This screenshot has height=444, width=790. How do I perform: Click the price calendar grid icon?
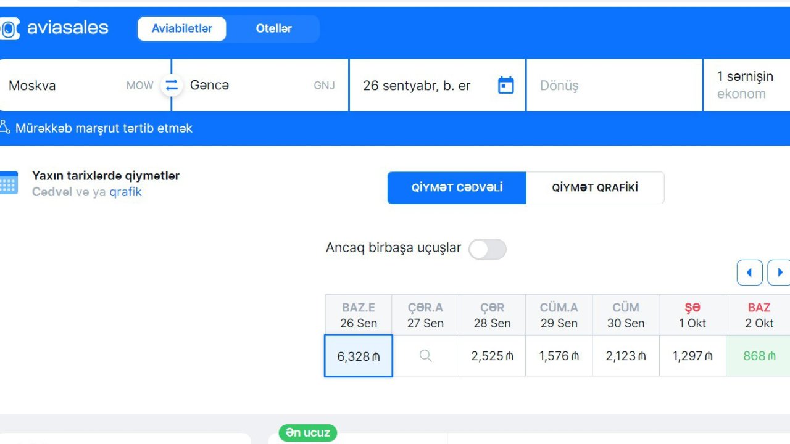coord(9,183)
